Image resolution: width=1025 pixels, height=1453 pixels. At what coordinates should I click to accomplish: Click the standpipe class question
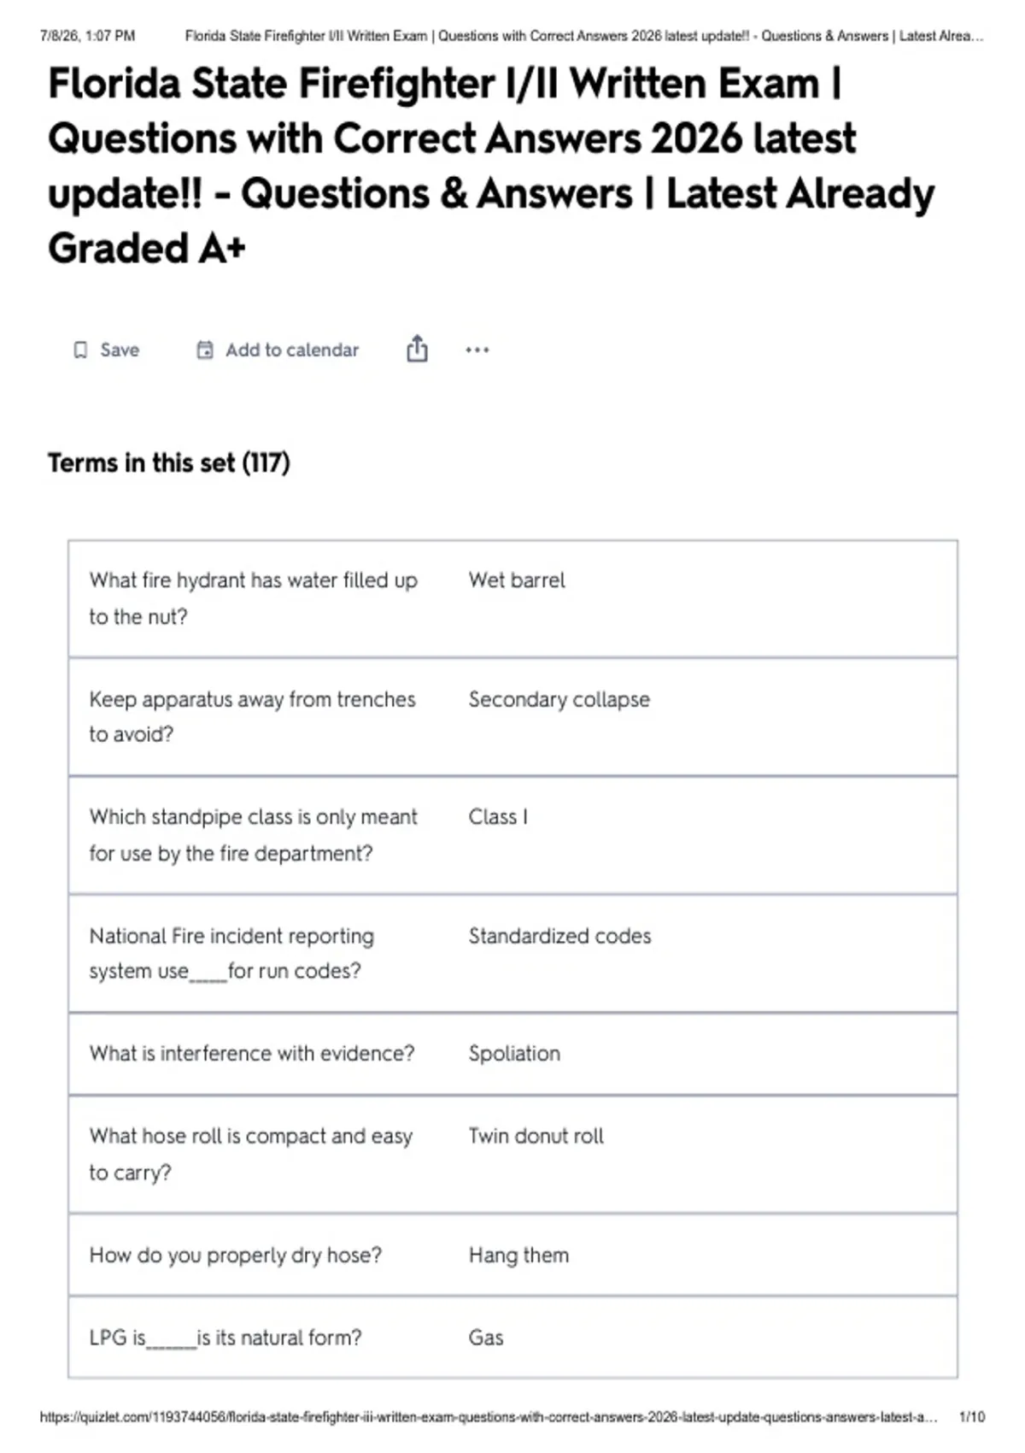(x=254, y=835)
